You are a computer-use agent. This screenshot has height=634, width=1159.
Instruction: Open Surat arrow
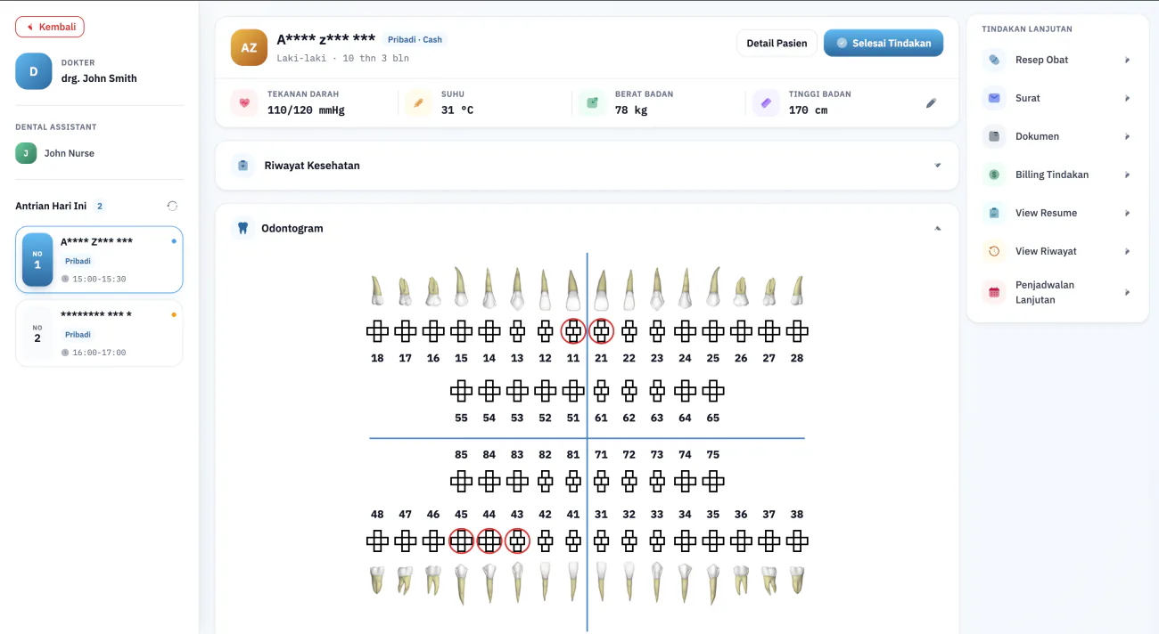click(x=1127, y=98)
